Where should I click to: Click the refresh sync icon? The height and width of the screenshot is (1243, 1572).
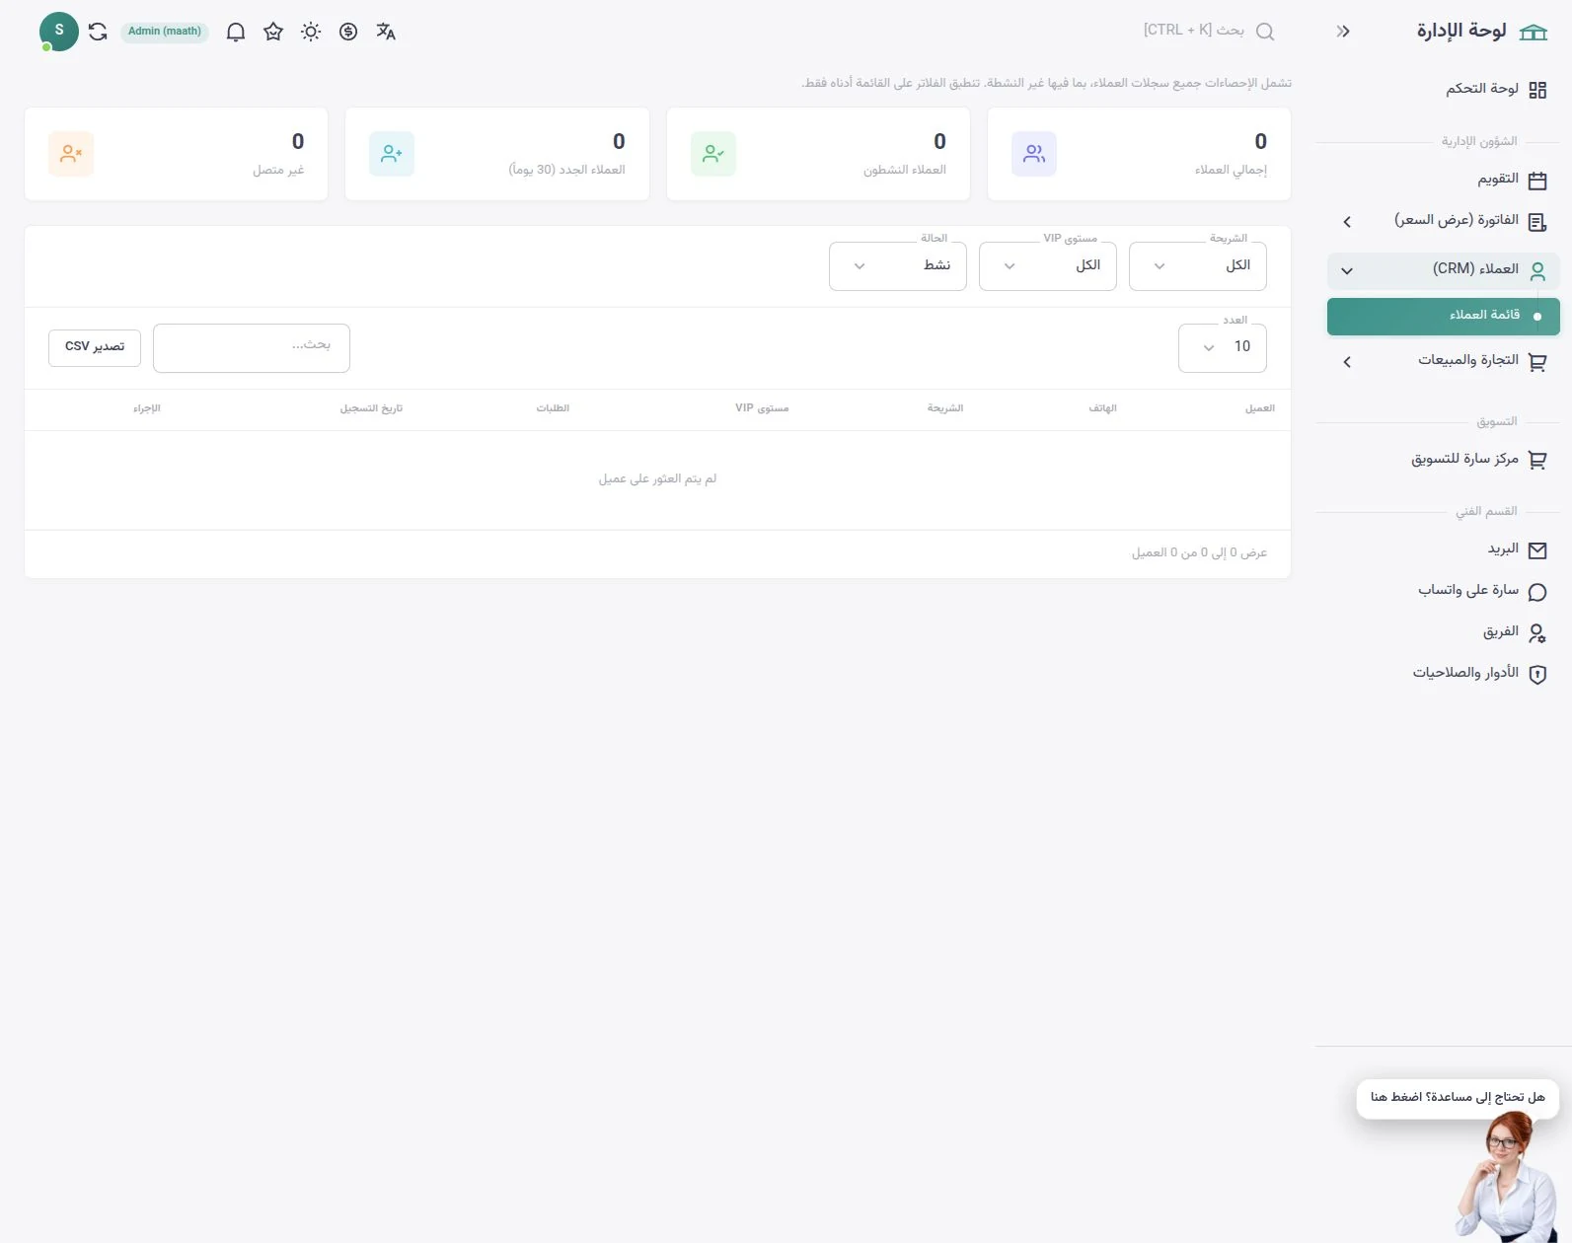pyautogui.click(x=98, y=32)
